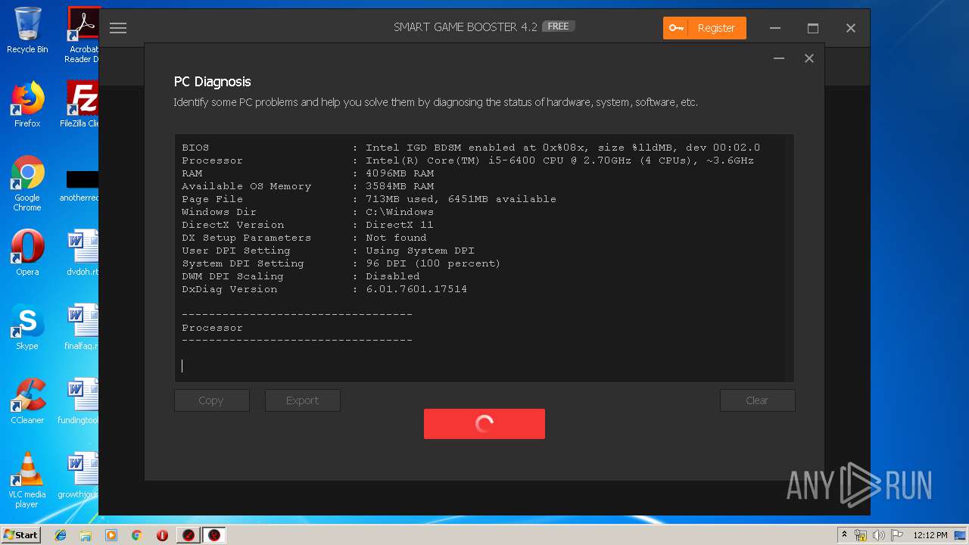Open Chrome from the taskbar
The image size is (969, 545).
coord(136,535)
